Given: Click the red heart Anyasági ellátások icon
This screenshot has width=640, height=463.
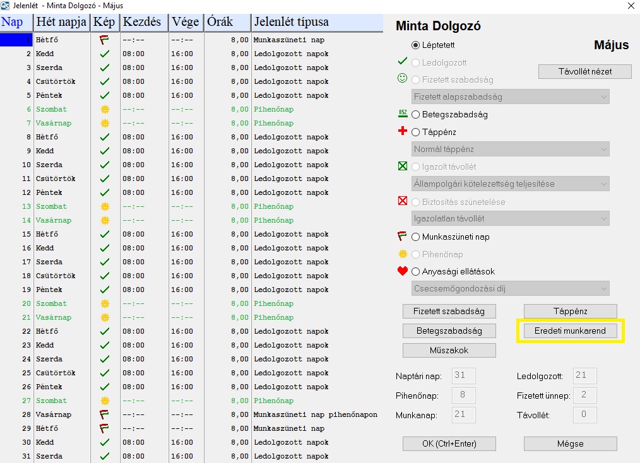Looking at the screenshot, I should (402, 272).
